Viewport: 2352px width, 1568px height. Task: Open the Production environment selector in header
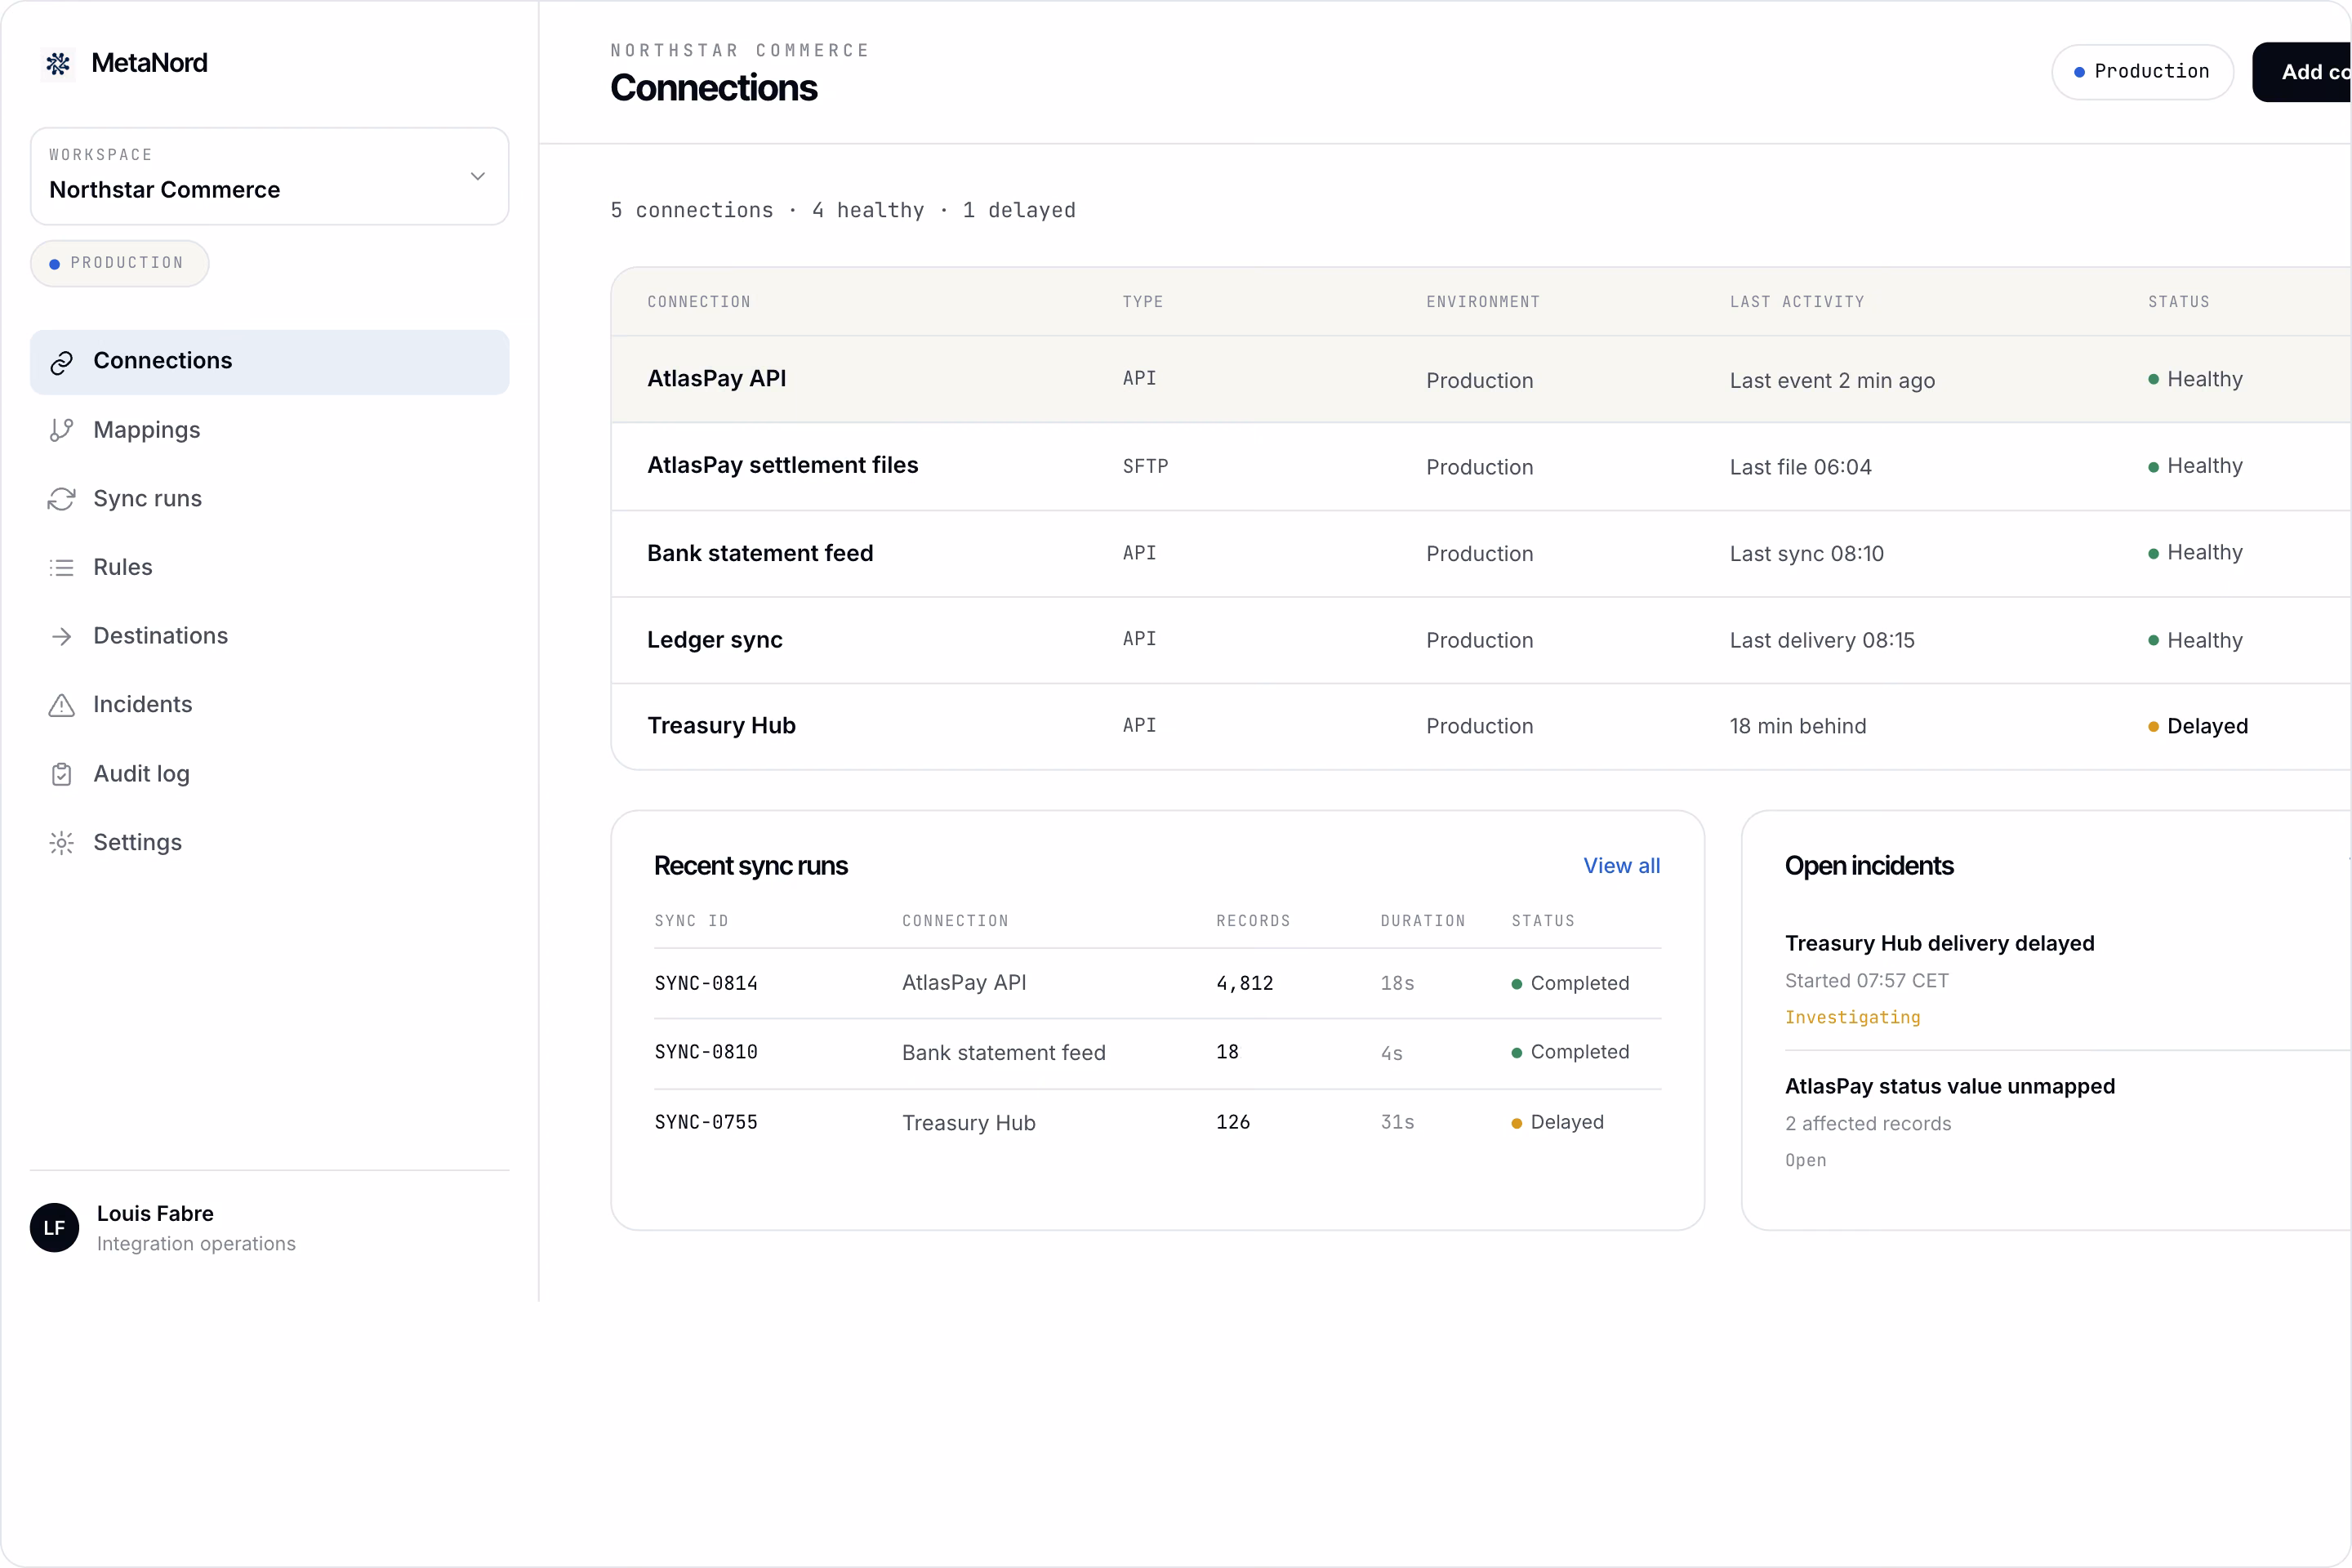(x=2141, y=72)
